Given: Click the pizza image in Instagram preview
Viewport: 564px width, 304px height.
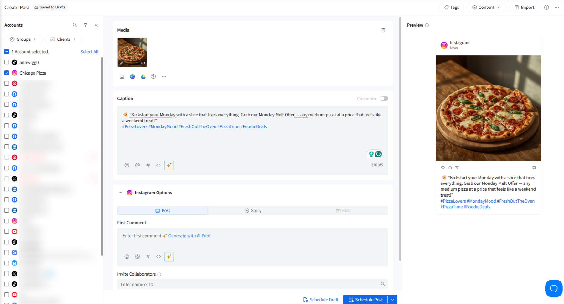Looking at the screenshot, I should click(488, 108).
